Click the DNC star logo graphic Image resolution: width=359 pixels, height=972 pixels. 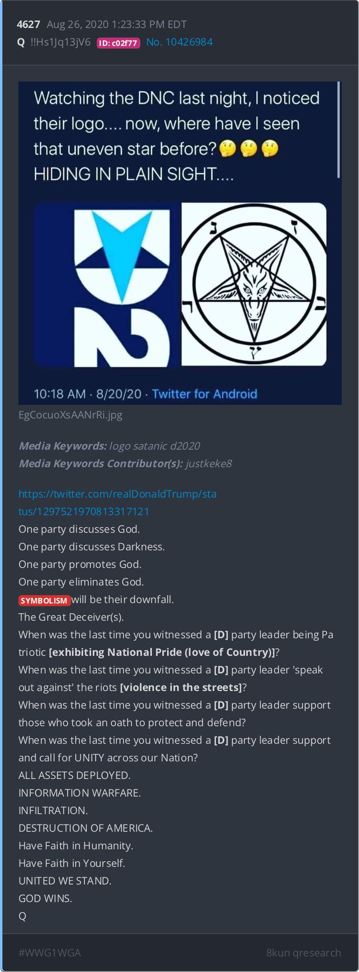pyautogui.click(x=106, y=285)
